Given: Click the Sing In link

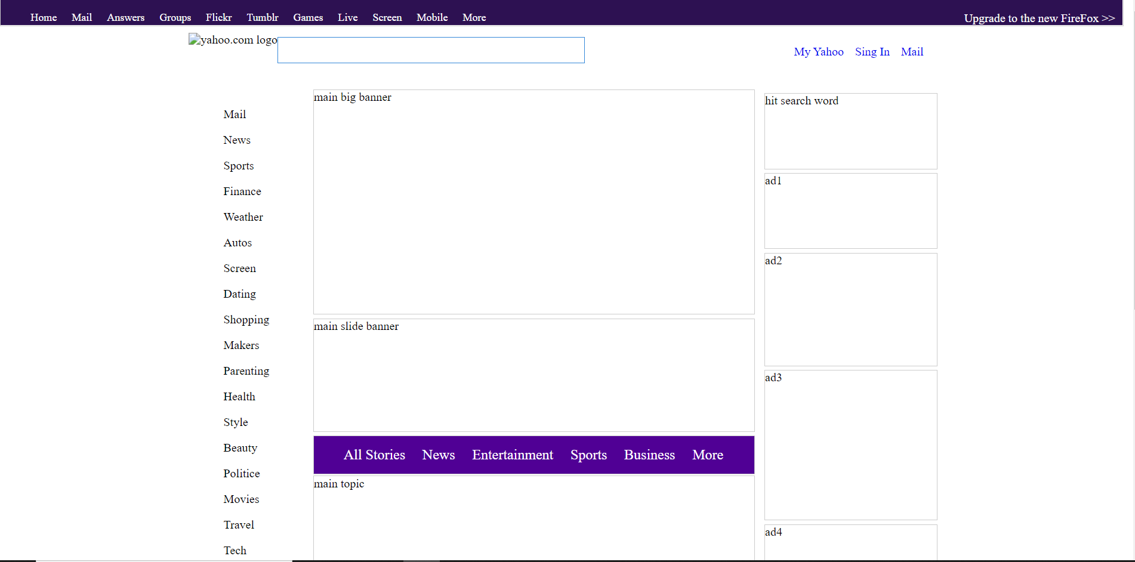Looking at the screenshot, I should tap(872, 52).
